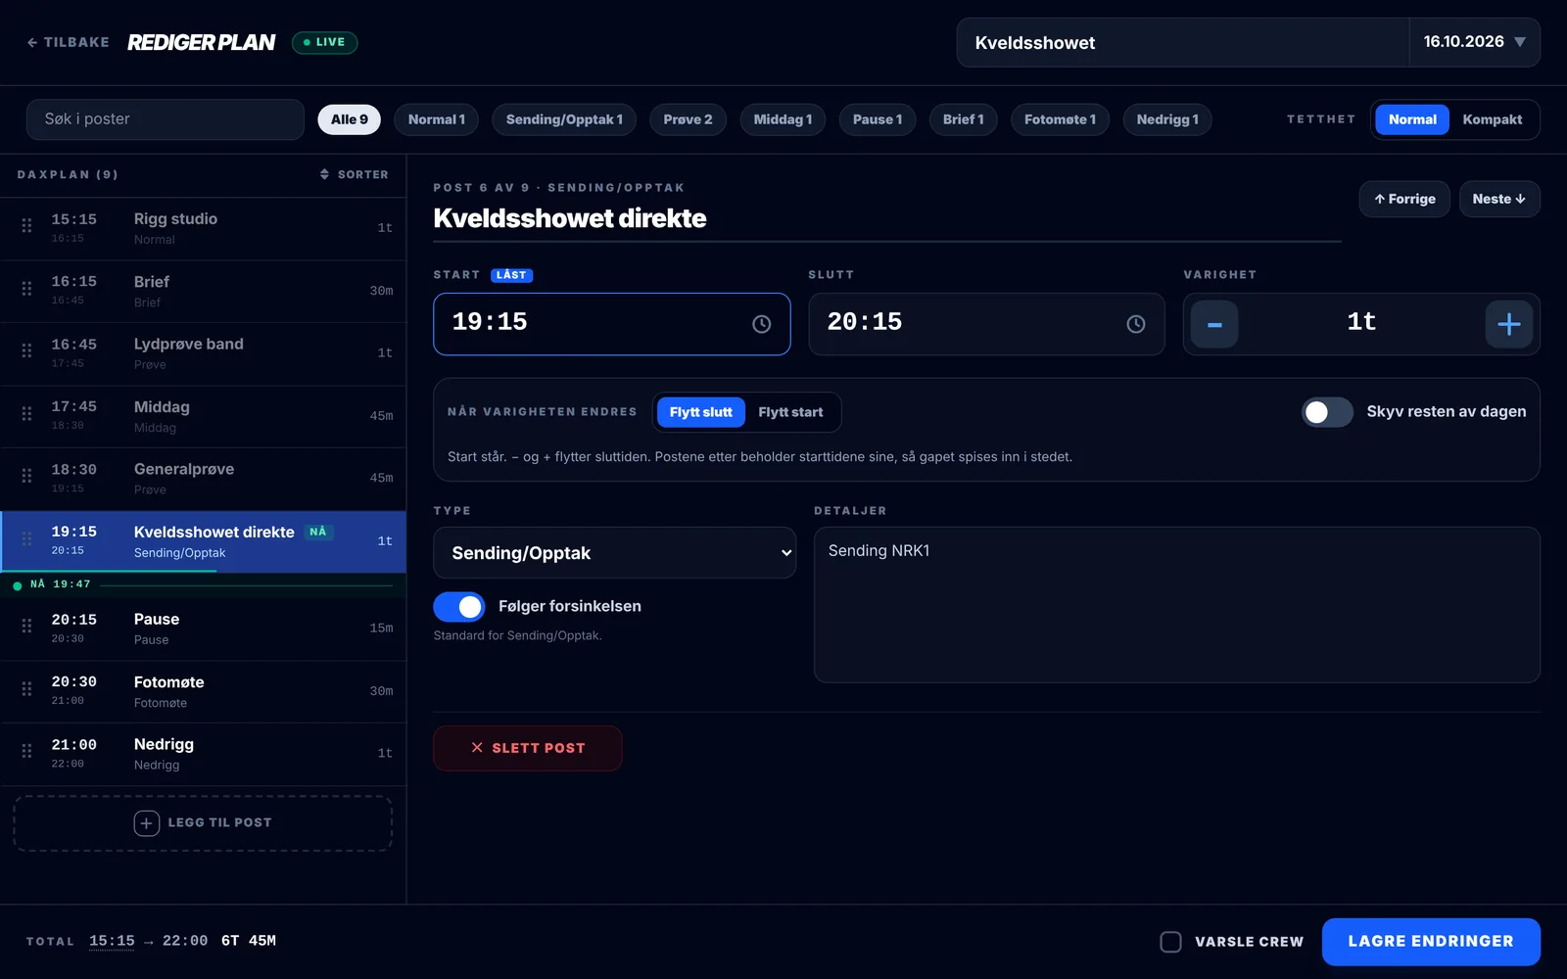Open the Sorter control for the day plan

355,174
